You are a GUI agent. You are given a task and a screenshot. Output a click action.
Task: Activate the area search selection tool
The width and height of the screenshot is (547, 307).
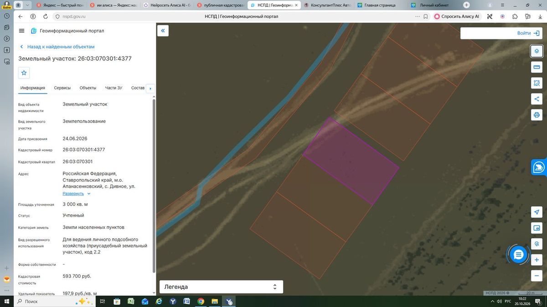(537, 83)
